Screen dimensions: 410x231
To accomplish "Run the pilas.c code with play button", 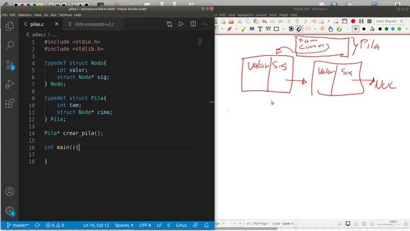I will point(181,24).
